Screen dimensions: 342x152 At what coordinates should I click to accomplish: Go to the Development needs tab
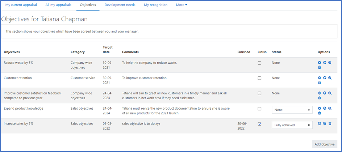coord(120,5)
